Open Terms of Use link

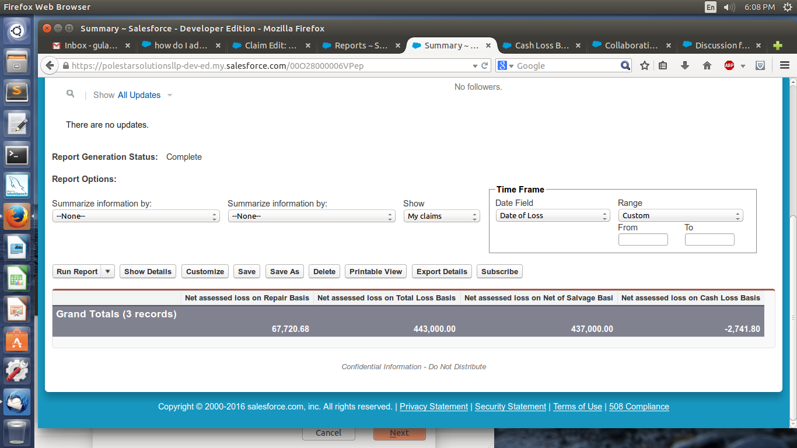point(578,407)
